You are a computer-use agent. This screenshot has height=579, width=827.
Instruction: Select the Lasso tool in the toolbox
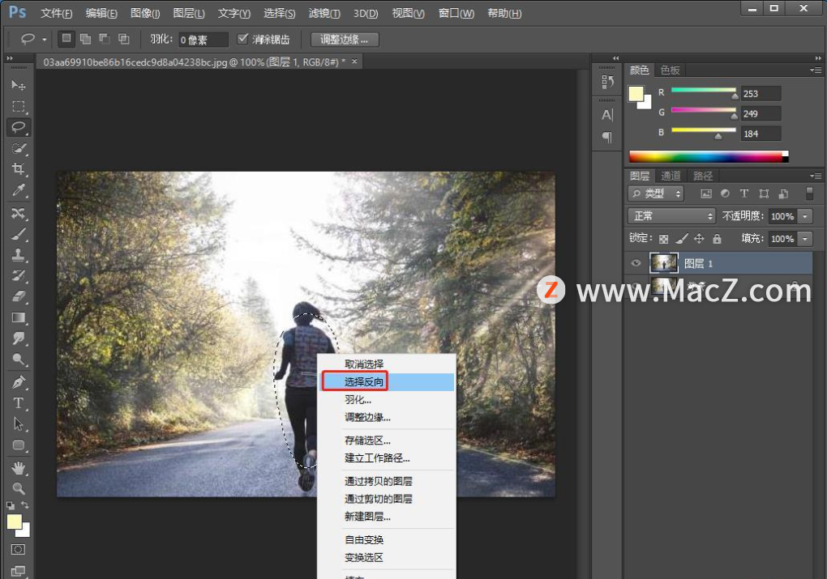(19, 127)
